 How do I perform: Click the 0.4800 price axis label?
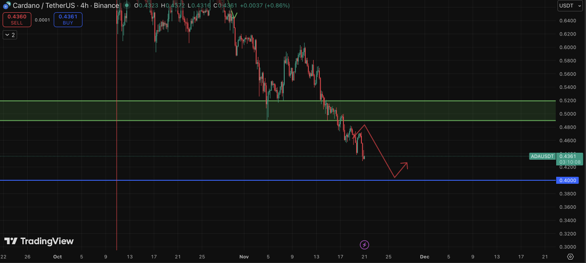coord(568,127)
